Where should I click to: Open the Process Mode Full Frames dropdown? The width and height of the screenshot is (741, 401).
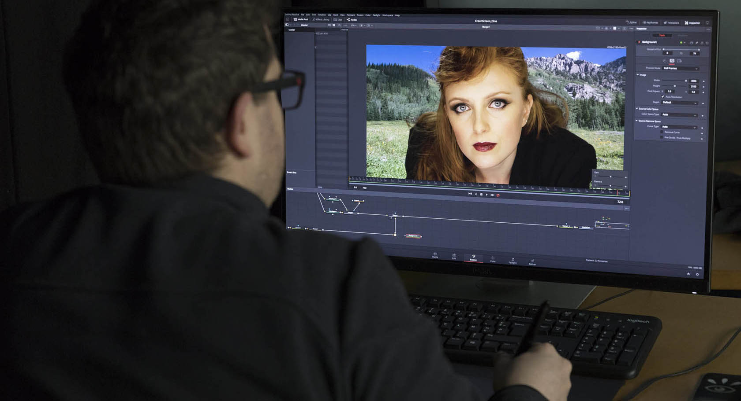(681, 68)
